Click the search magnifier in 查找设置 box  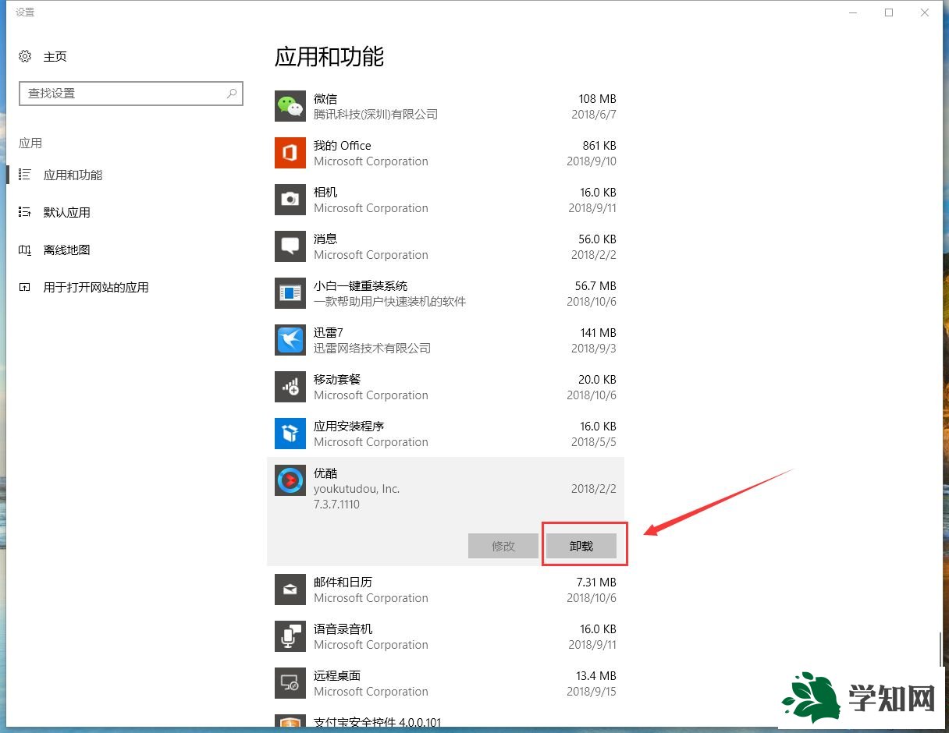[x=231, y=93]
